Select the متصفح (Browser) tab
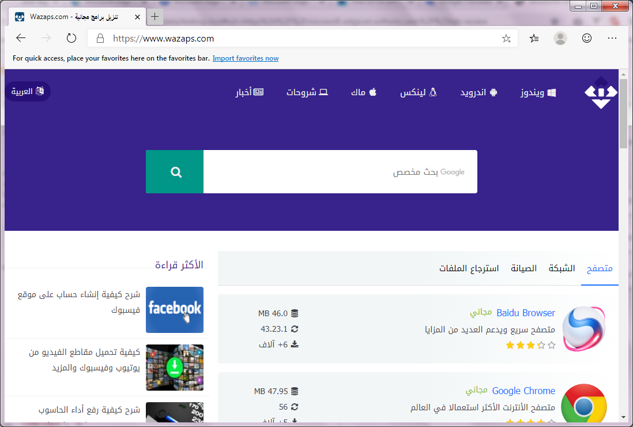This screenshot has height=427, width=633. coord(600,268)
